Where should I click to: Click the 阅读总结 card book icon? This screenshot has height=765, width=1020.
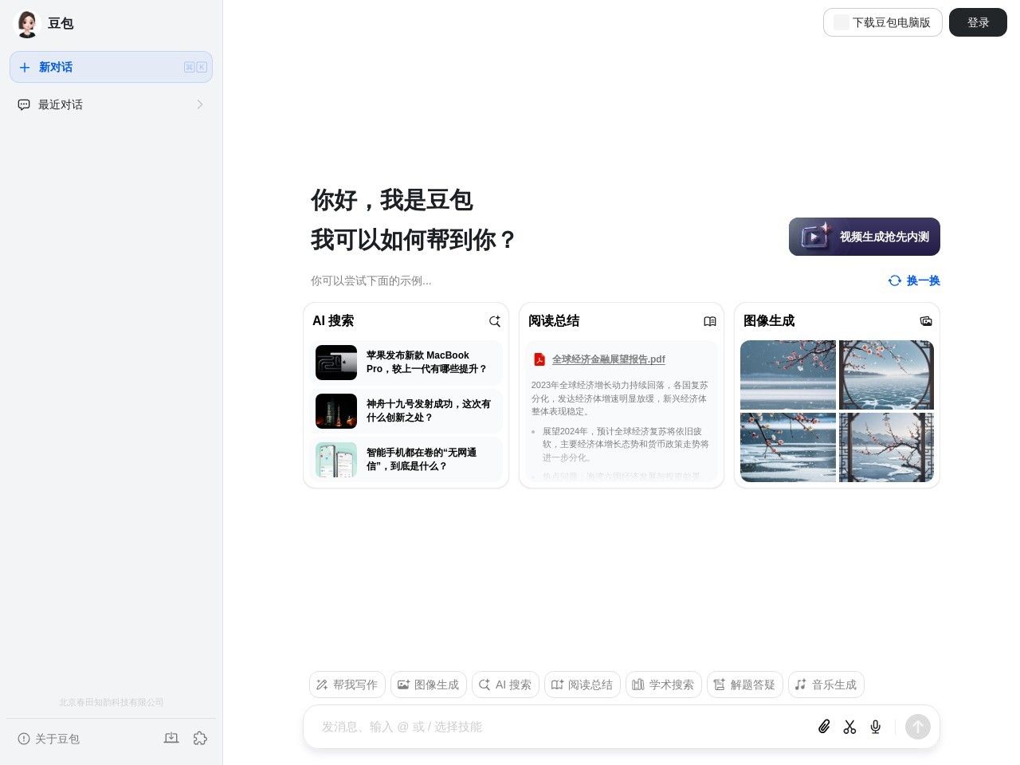(x=710, y=321)
